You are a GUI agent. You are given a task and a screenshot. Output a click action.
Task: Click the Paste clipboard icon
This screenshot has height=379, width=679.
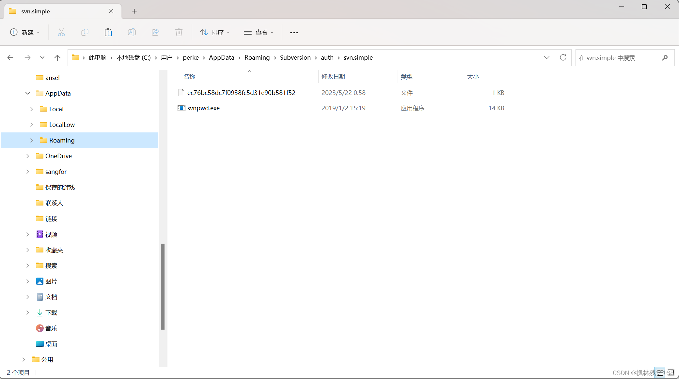click(108, 32)
